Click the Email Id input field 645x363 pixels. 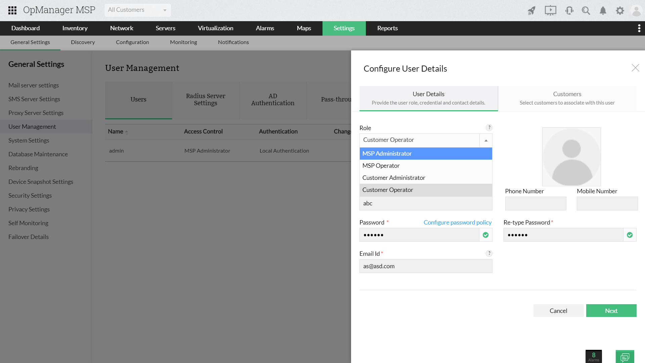pyautogui.click(x=426, y=266)
